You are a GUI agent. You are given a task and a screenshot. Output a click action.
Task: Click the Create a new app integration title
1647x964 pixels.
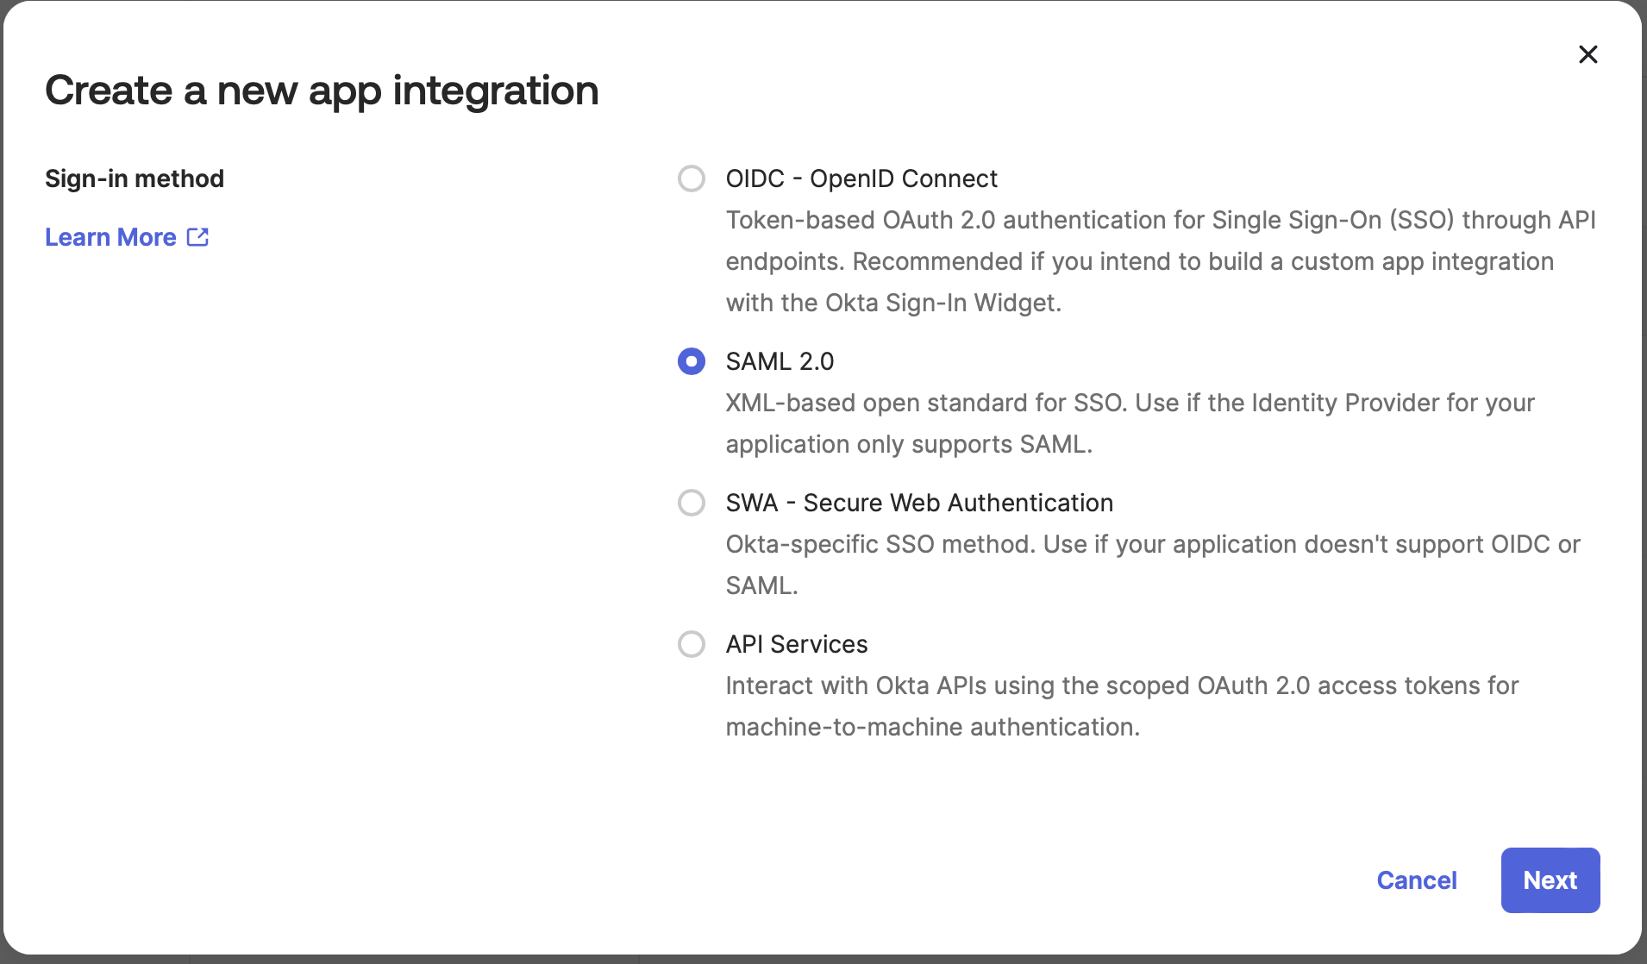point(322,91)
